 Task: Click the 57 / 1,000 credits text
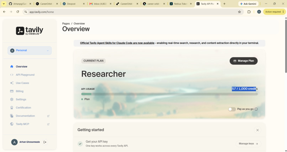245,89
